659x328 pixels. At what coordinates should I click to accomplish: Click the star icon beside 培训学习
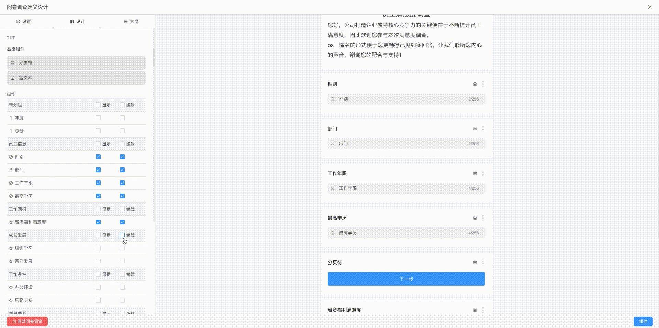10,248
